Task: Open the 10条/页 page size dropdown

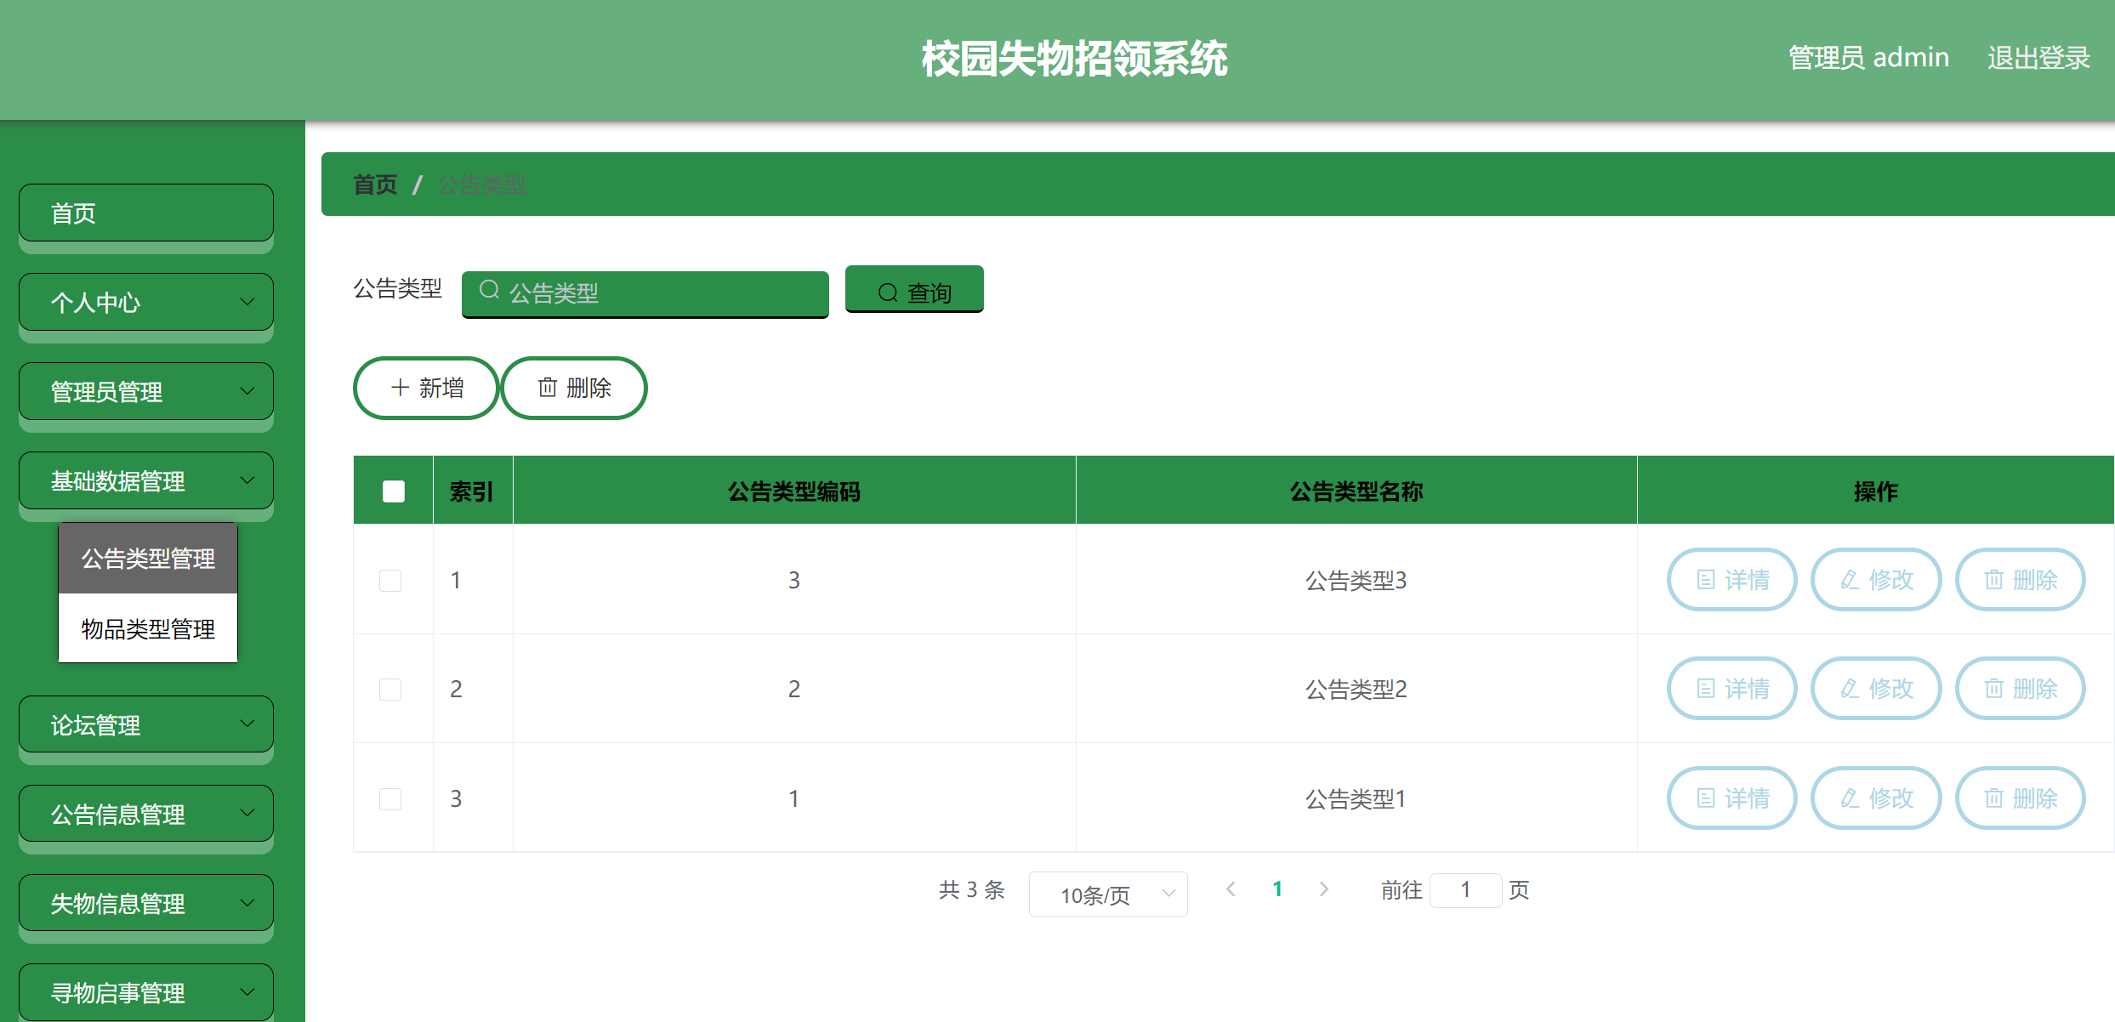Action: coord(1108,894)
